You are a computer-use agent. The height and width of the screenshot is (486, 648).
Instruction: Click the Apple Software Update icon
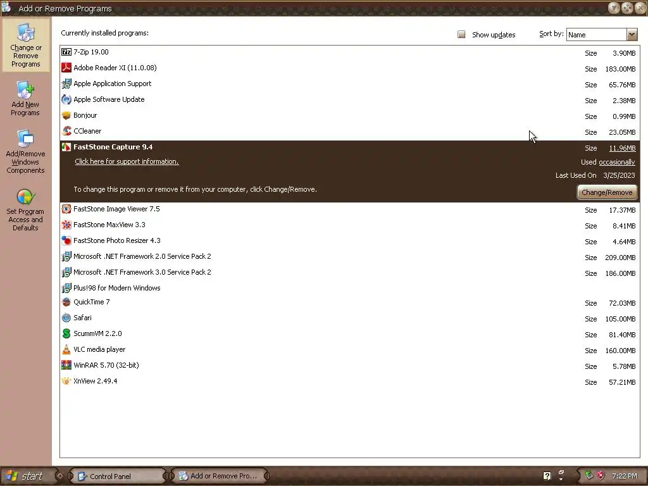(66, 99)
